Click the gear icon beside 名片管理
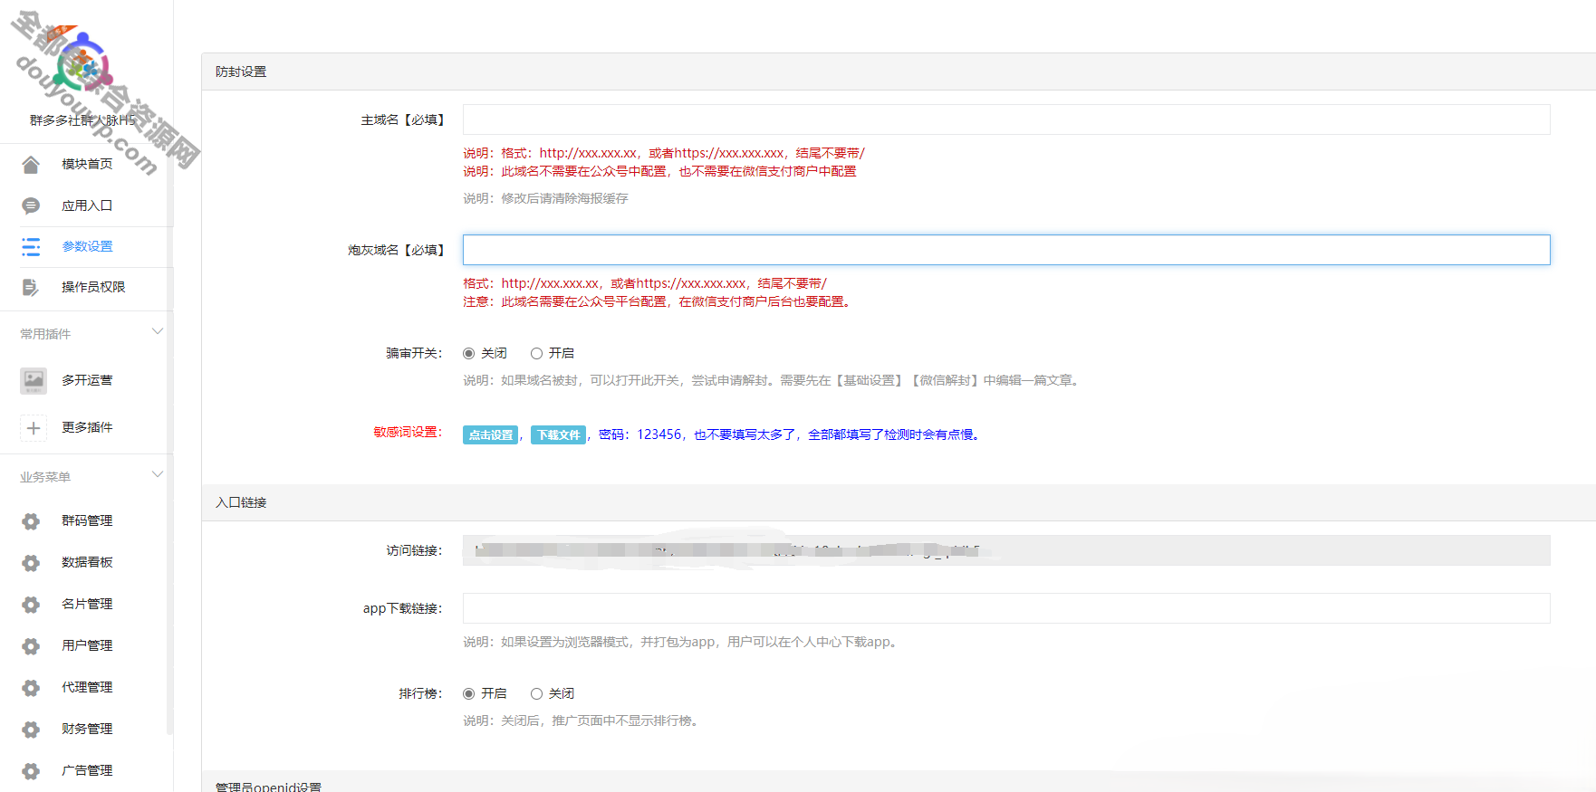The height and width of the screenshot is (792, 1596). [x=31, y=605]
